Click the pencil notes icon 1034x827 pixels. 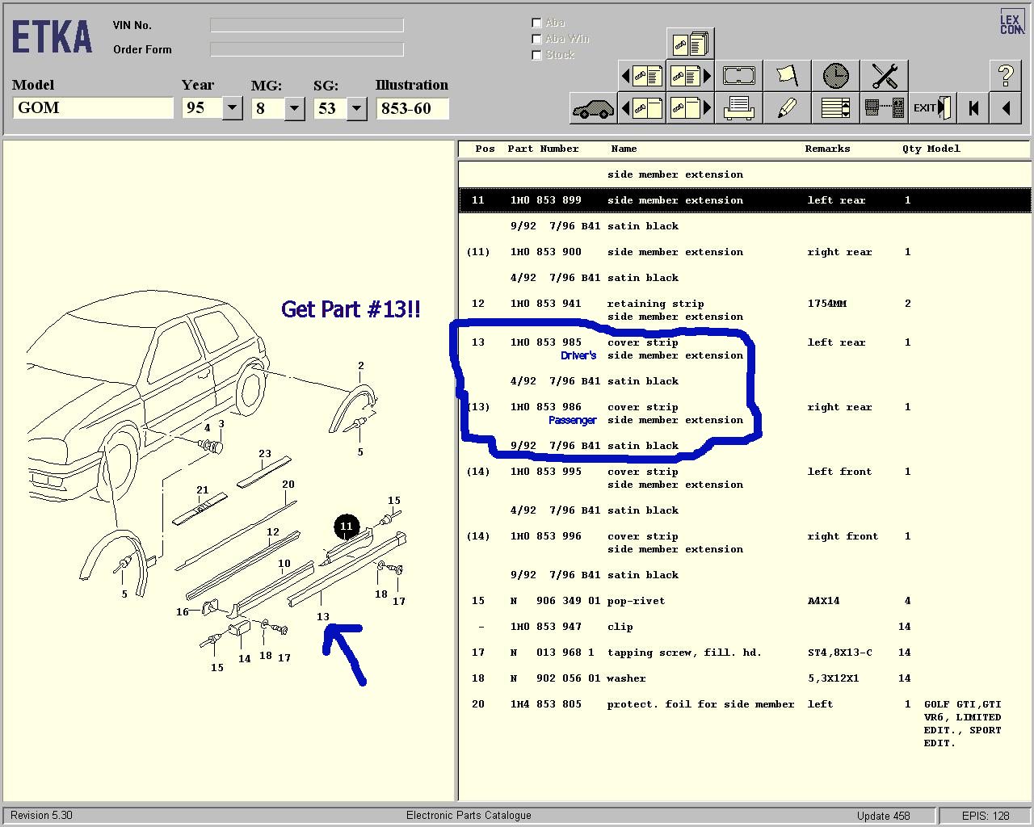[x=787, y=108]
